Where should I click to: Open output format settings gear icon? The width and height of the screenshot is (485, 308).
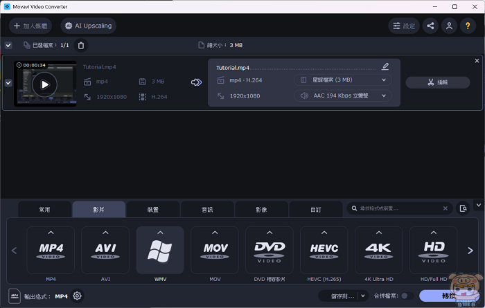point(78,296)
